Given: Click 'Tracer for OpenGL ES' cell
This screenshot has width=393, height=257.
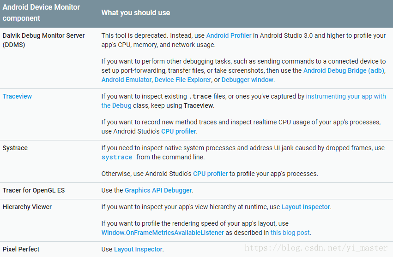Looking at the screenshot, I should coord(34,190).
